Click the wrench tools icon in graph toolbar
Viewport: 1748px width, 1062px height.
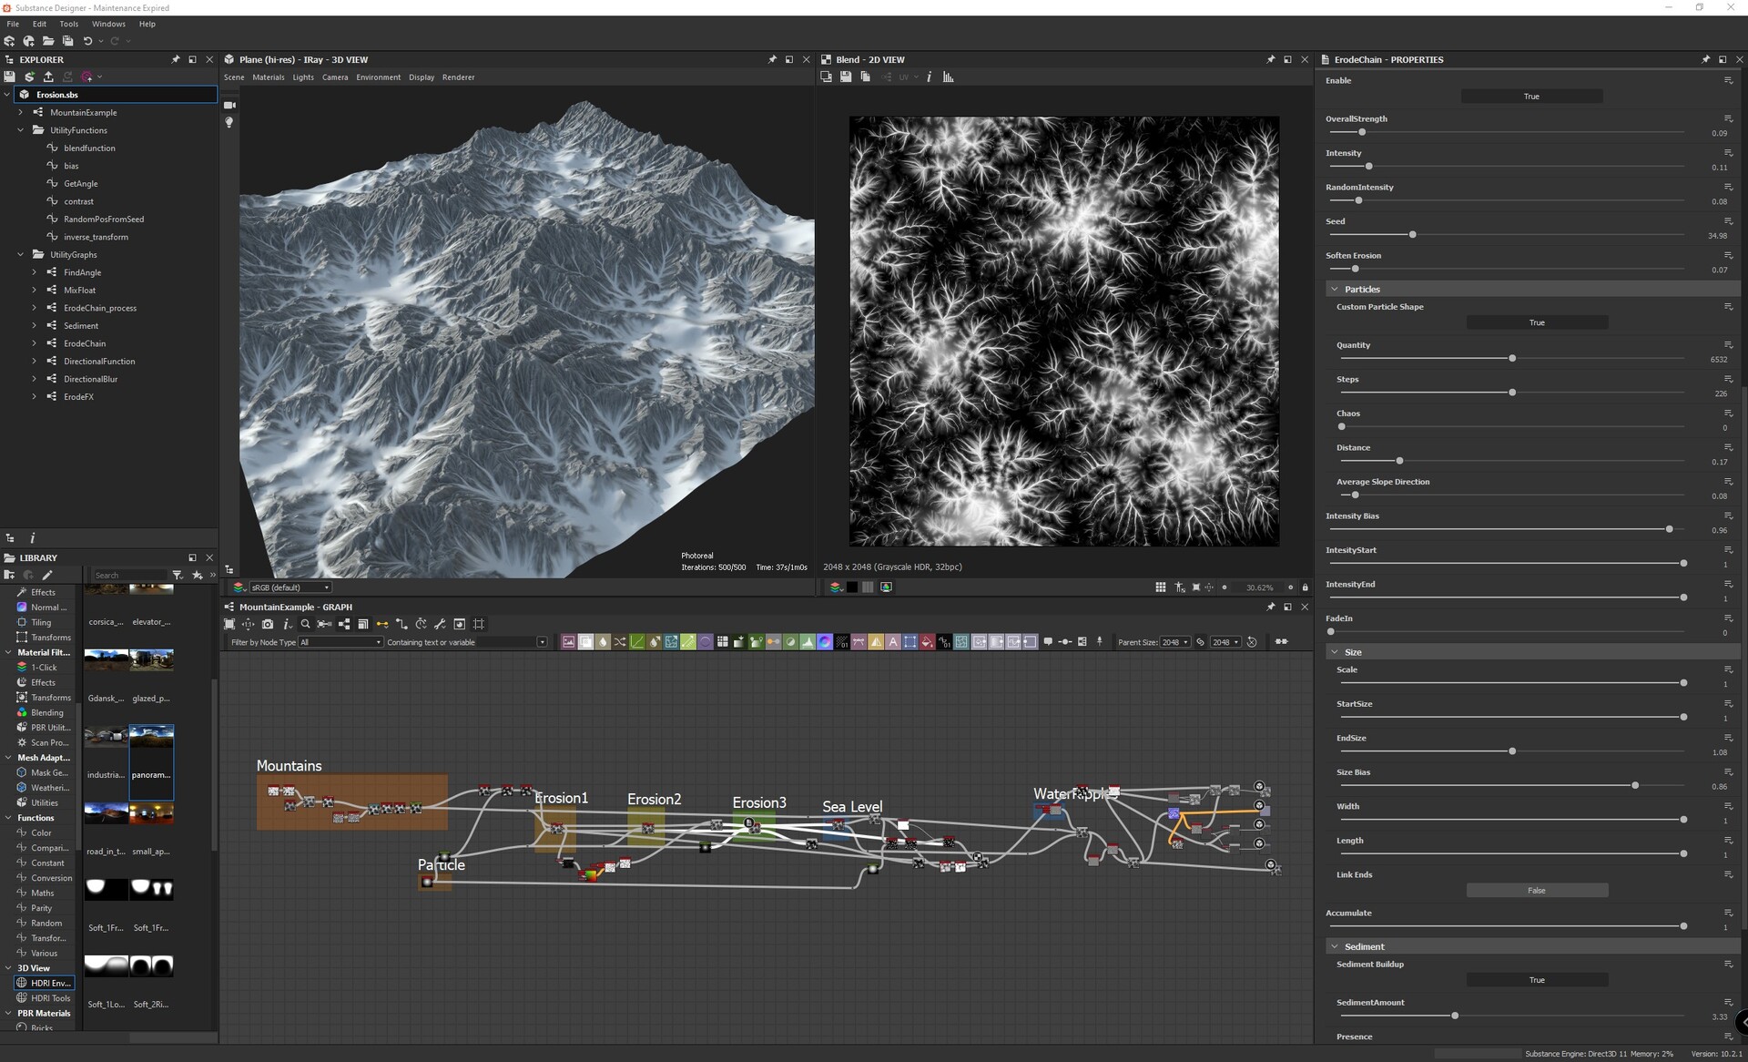click(x=440, y=624)
